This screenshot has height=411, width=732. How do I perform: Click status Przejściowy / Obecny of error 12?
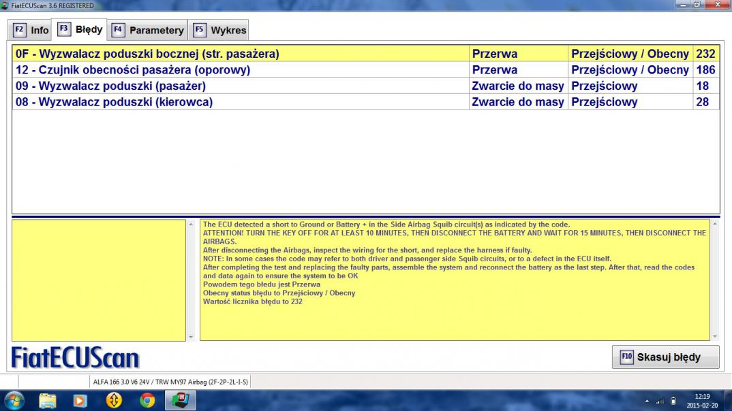pos(630,70)
